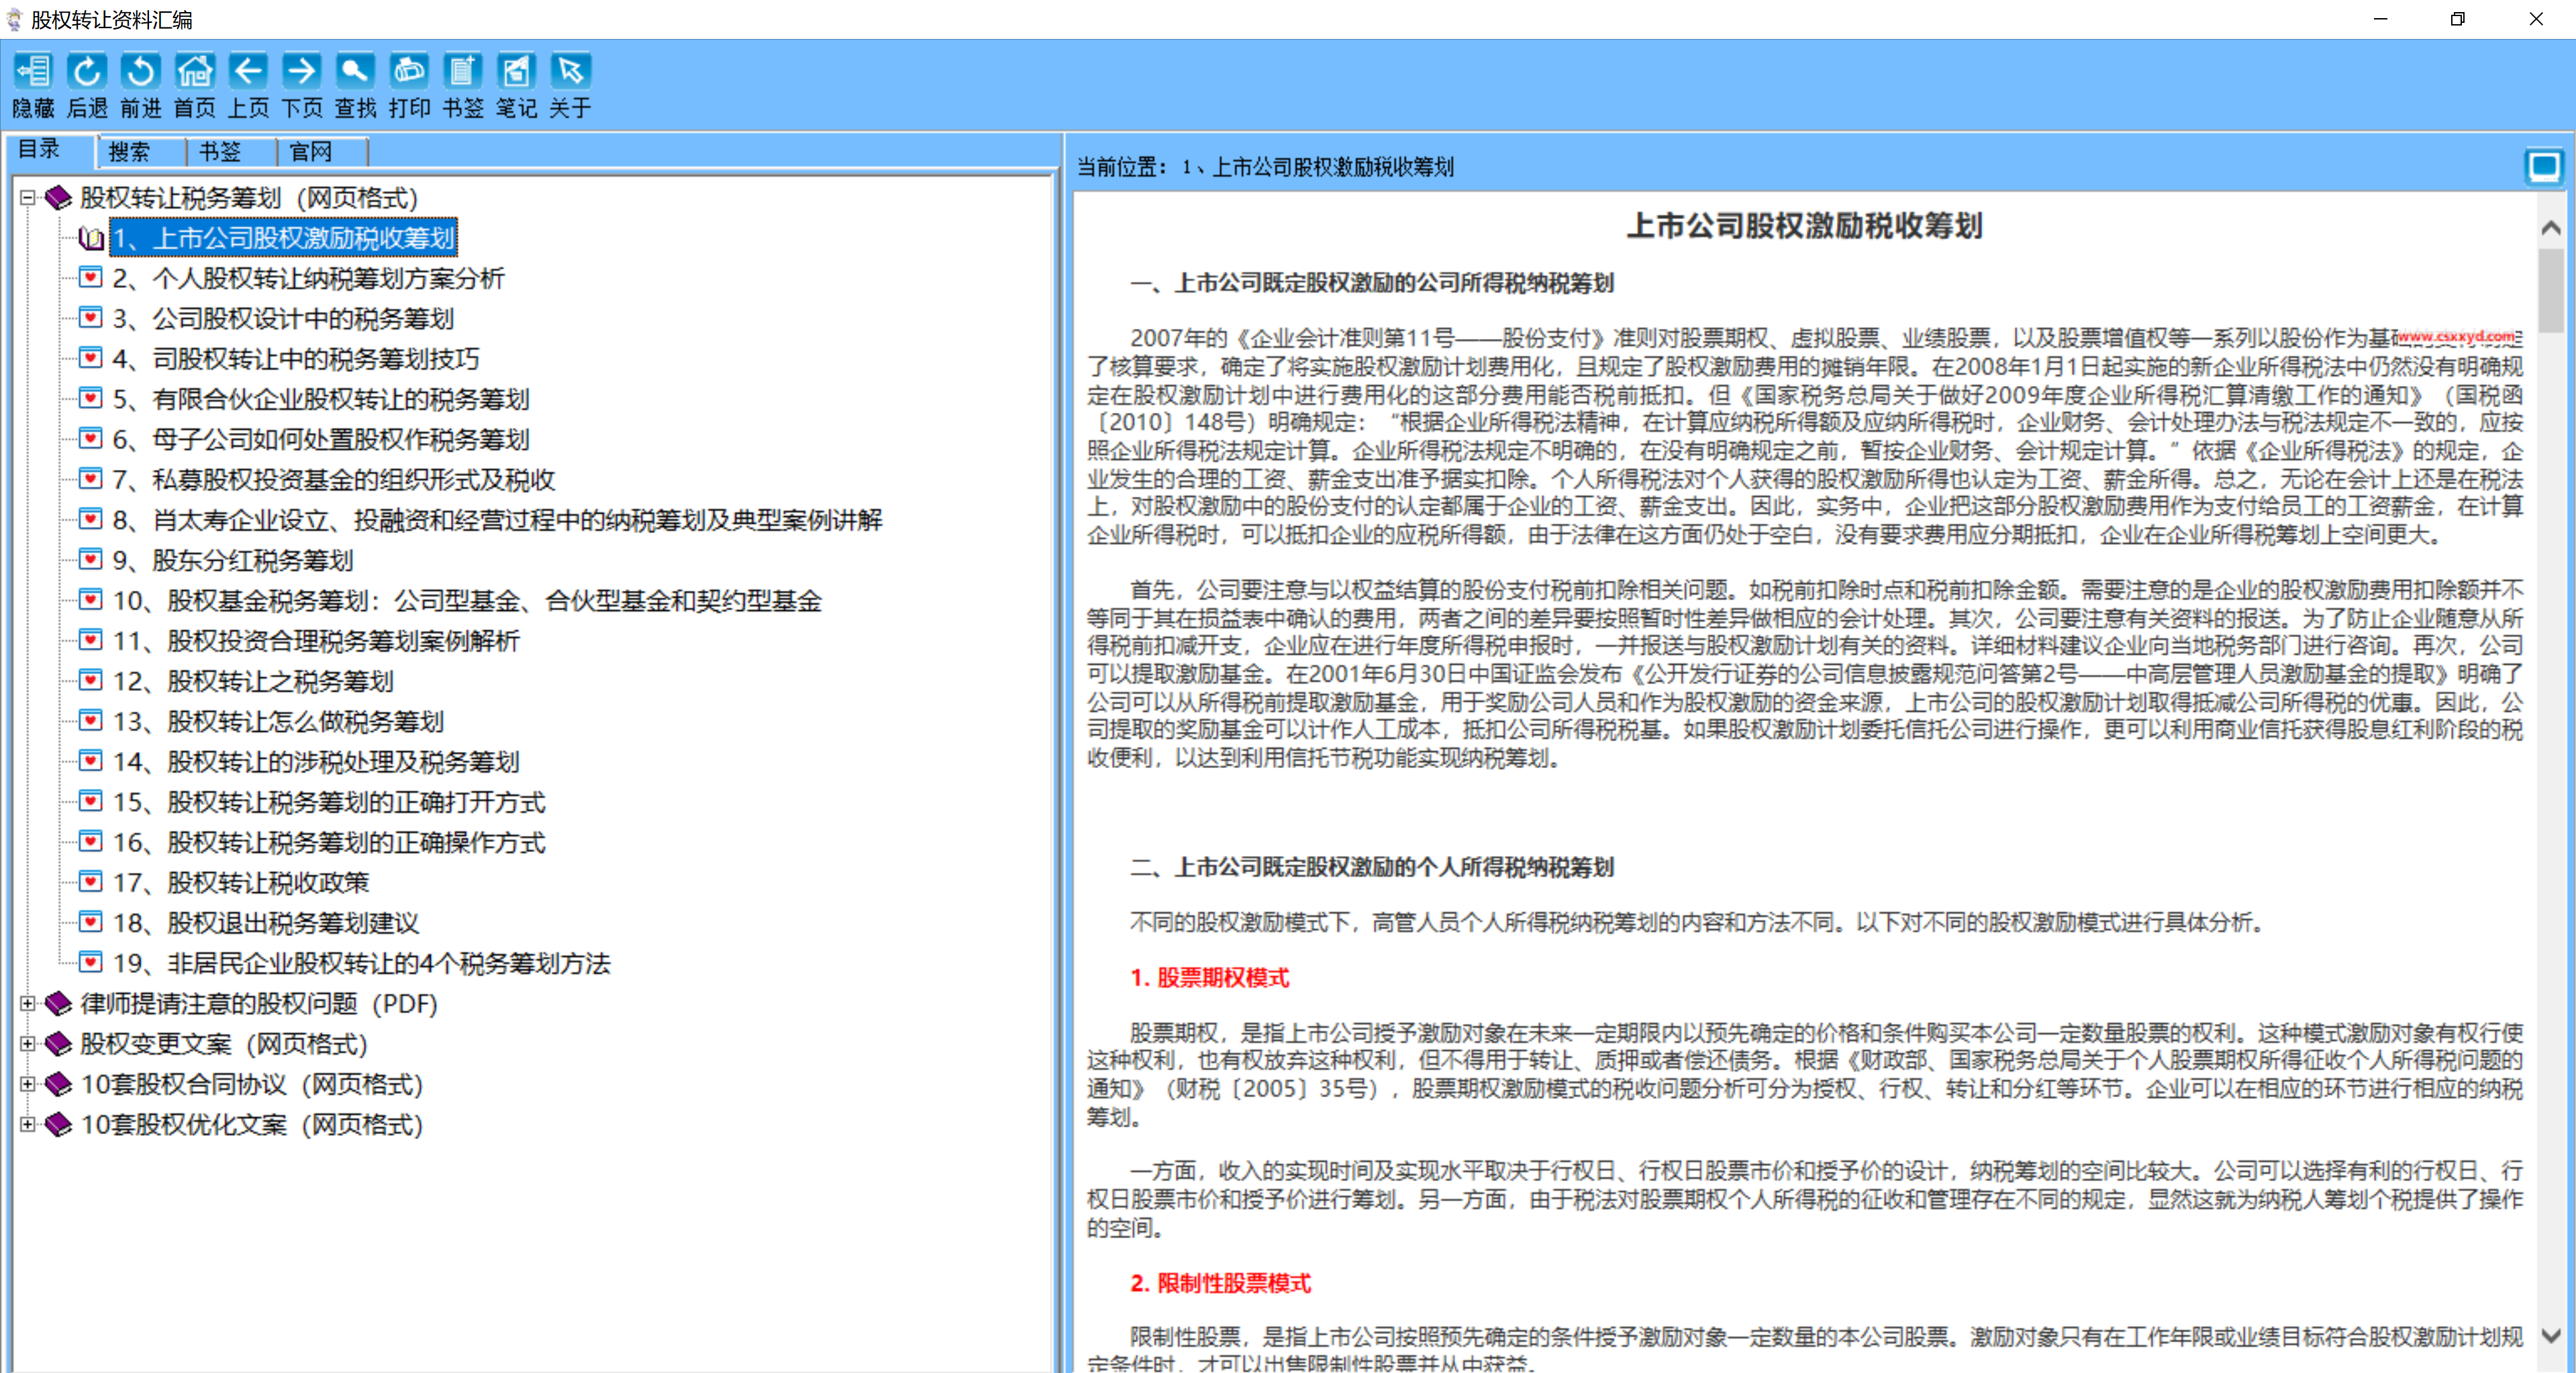Image resolution: width=2576 pixels, height=1373 pixels.
Task: Click the content scrollbar down arrow
Action: point(2551,1335)
